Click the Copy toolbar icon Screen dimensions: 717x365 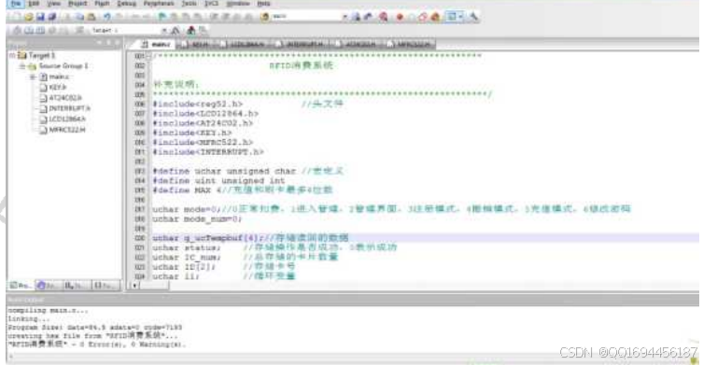[79, 17]
